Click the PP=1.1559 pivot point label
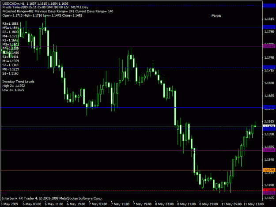276x207 pixels. click(11, 49)
